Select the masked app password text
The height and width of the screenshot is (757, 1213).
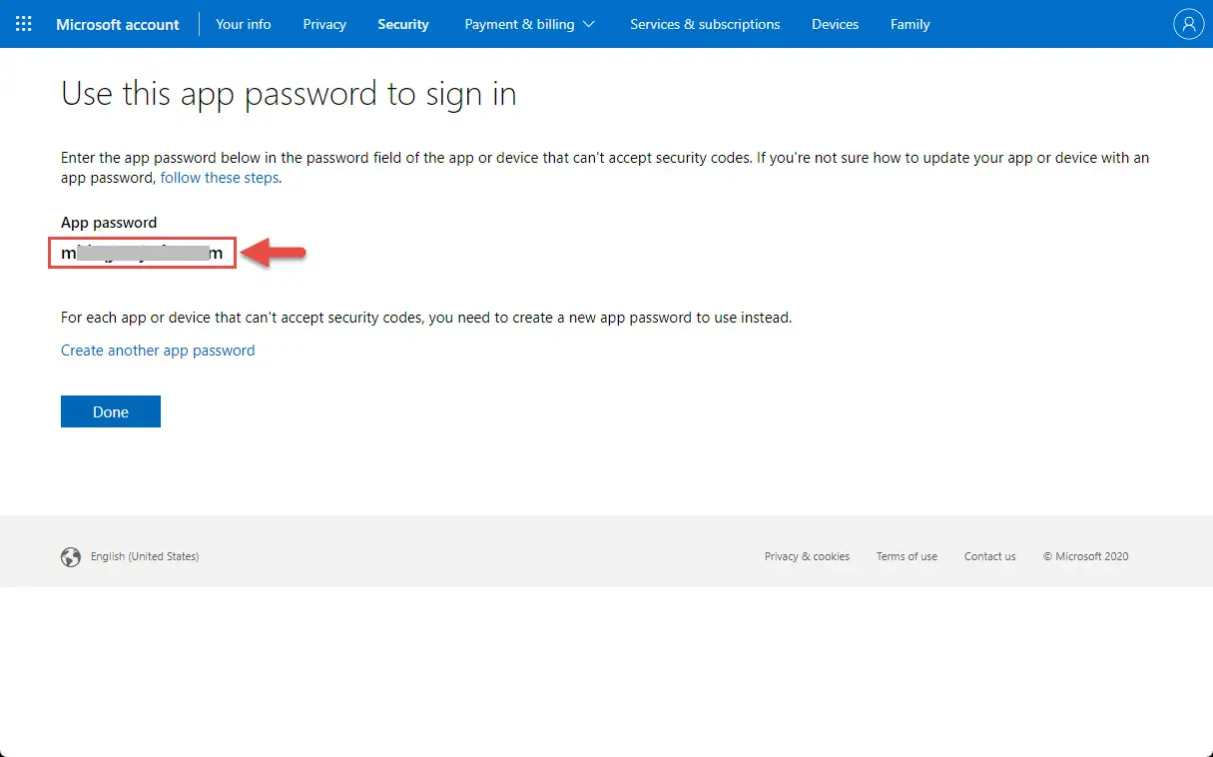(x=142, y=254)
